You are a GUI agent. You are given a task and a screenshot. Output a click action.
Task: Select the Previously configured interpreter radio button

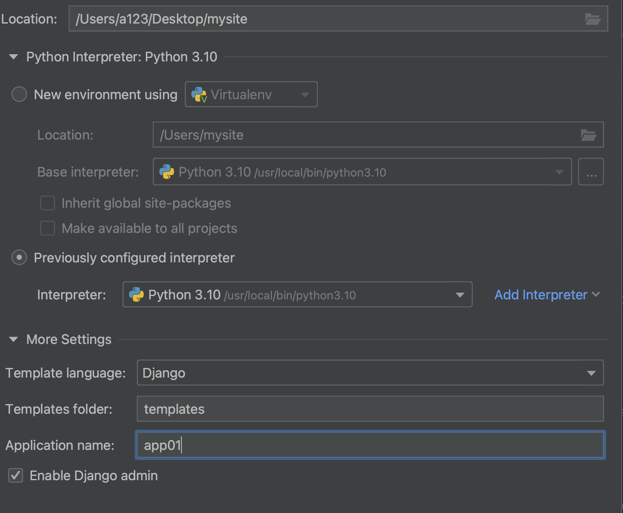click(19, 257)
